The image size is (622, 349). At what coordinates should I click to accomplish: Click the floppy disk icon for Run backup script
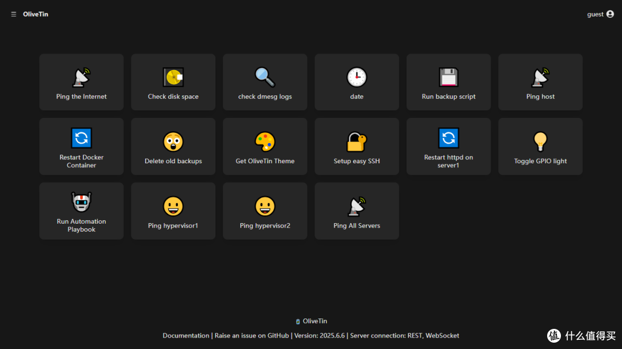click(x=449, y=77)
